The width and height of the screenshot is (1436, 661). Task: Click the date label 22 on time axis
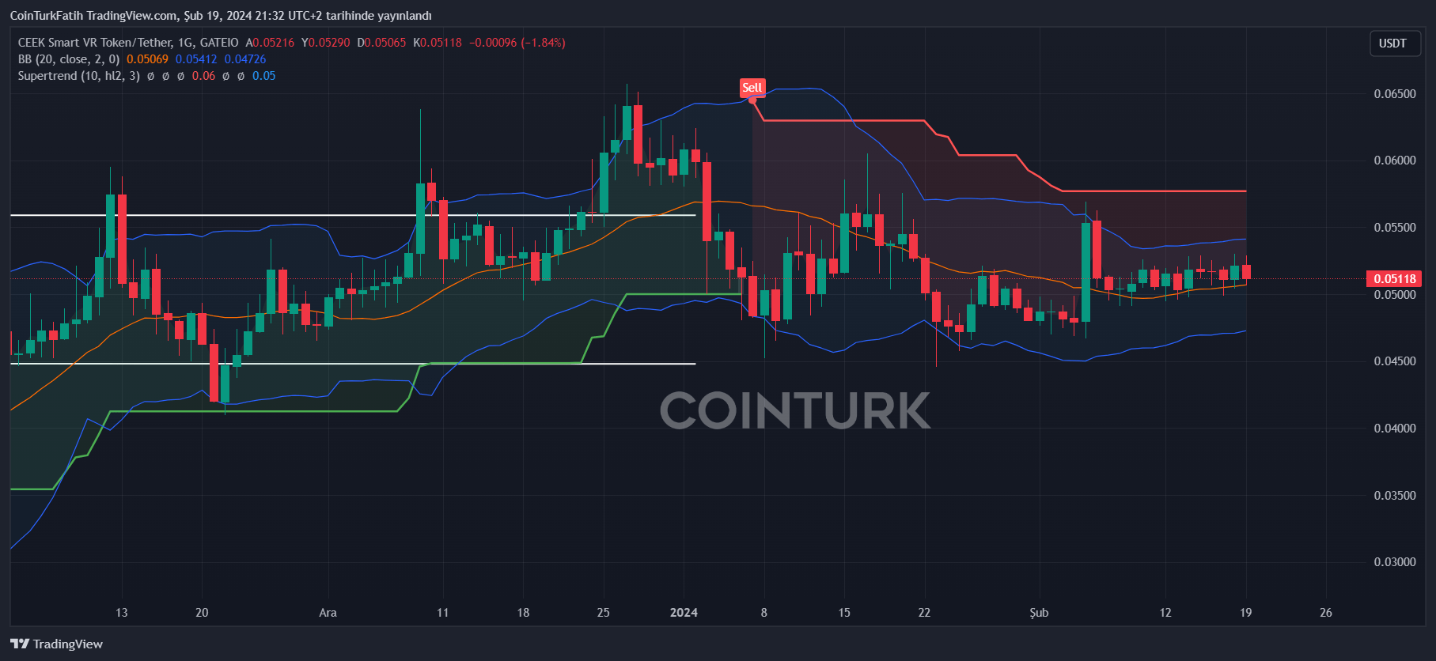pyautogui.click(x=924, y=613)
